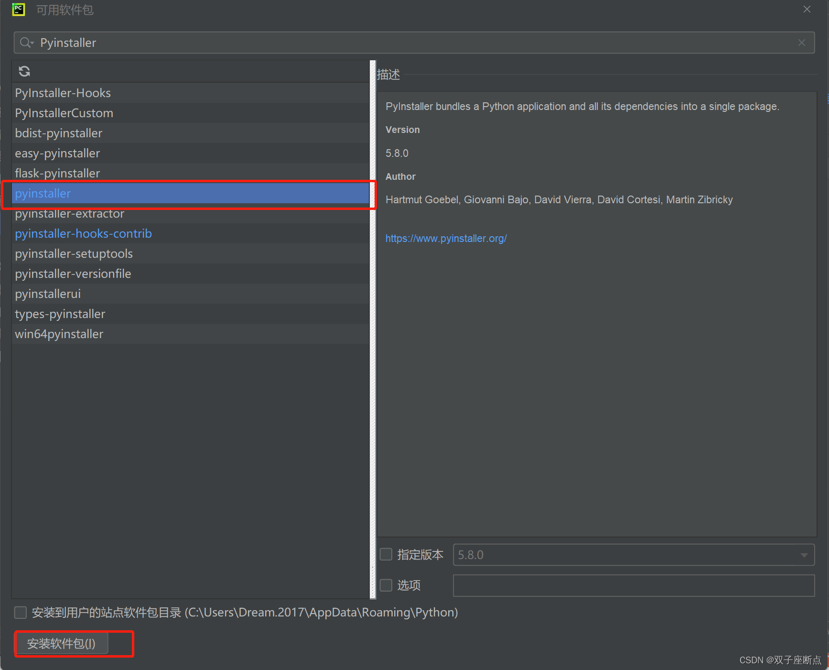Select pyinstaller-versionfile package
829x670 pixels.
[x=191, y=274]
